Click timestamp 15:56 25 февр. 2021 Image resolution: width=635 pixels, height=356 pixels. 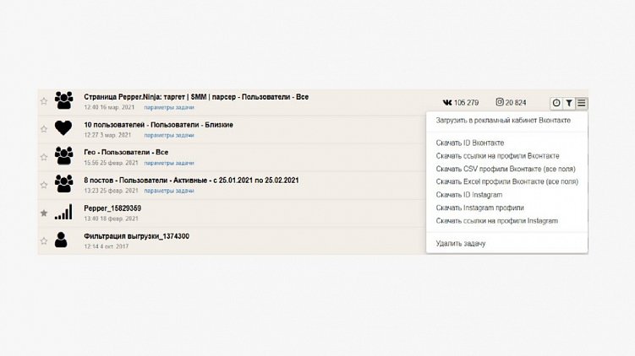tap(111, 164)
